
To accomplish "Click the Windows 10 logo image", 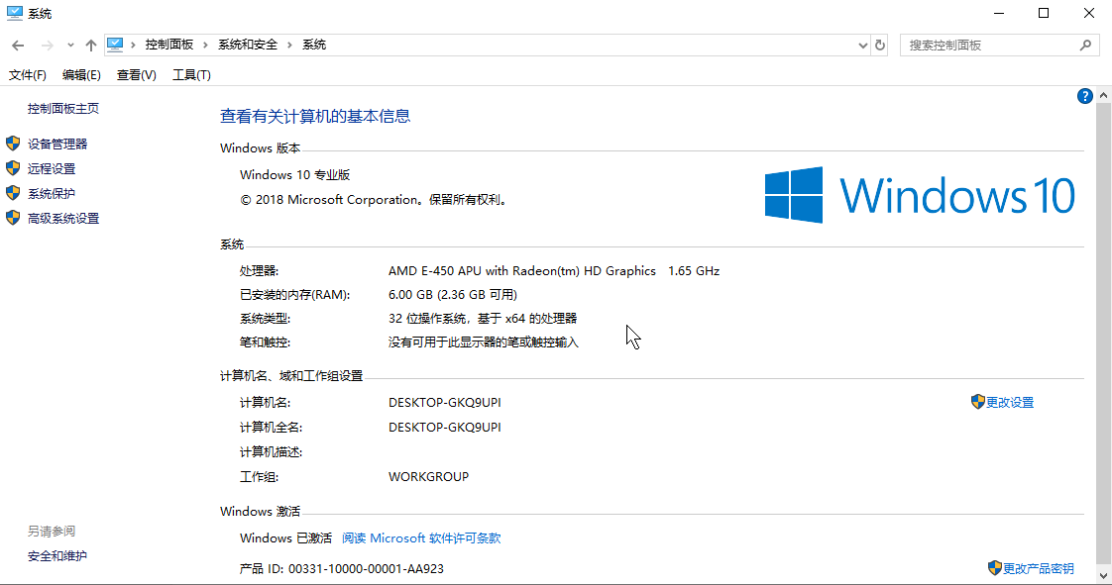I will [920, 195].
